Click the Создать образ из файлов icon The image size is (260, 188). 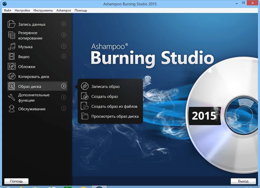coord(85,106)
